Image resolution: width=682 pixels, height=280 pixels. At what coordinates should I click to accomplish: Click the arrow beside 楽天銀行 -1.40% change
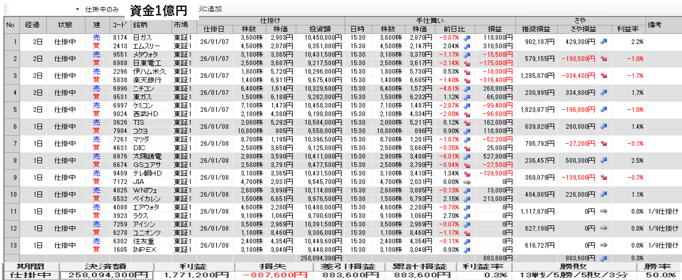point(467,80)
